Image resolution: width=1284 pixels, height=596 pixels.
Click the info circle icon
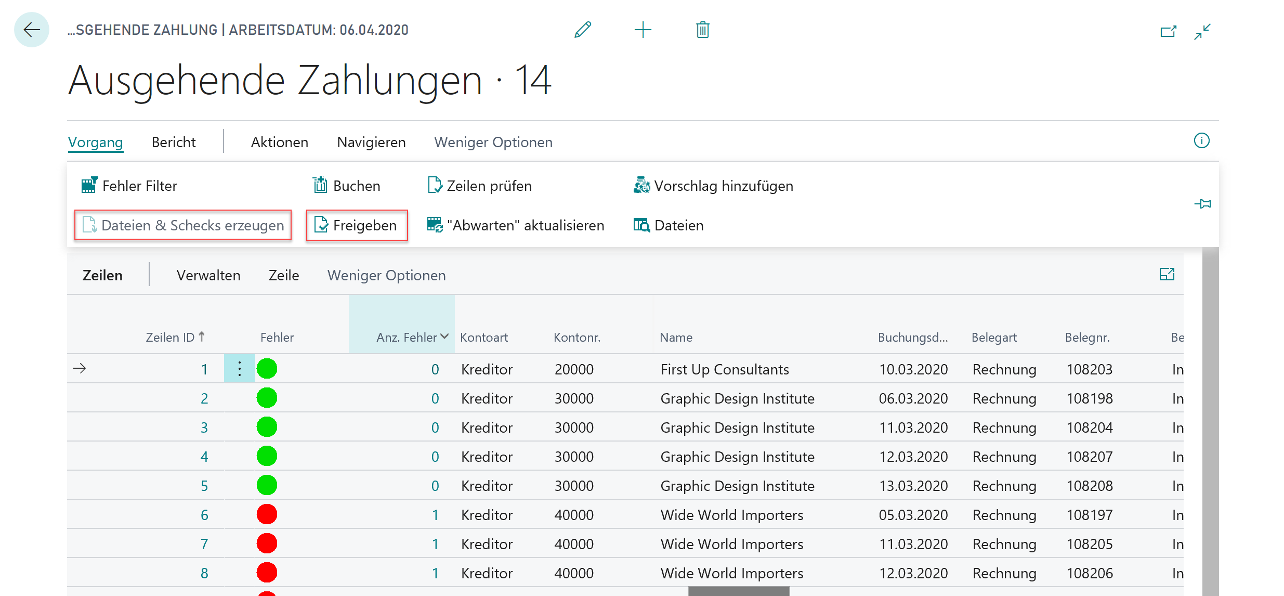(x=1201, y=140)
